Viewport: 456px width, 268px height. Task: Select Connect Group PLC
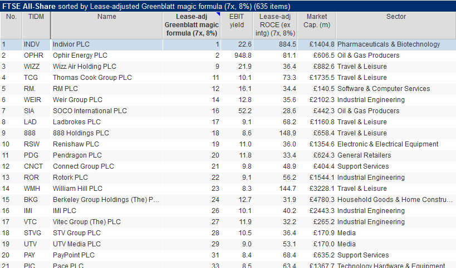click(83, 166)
